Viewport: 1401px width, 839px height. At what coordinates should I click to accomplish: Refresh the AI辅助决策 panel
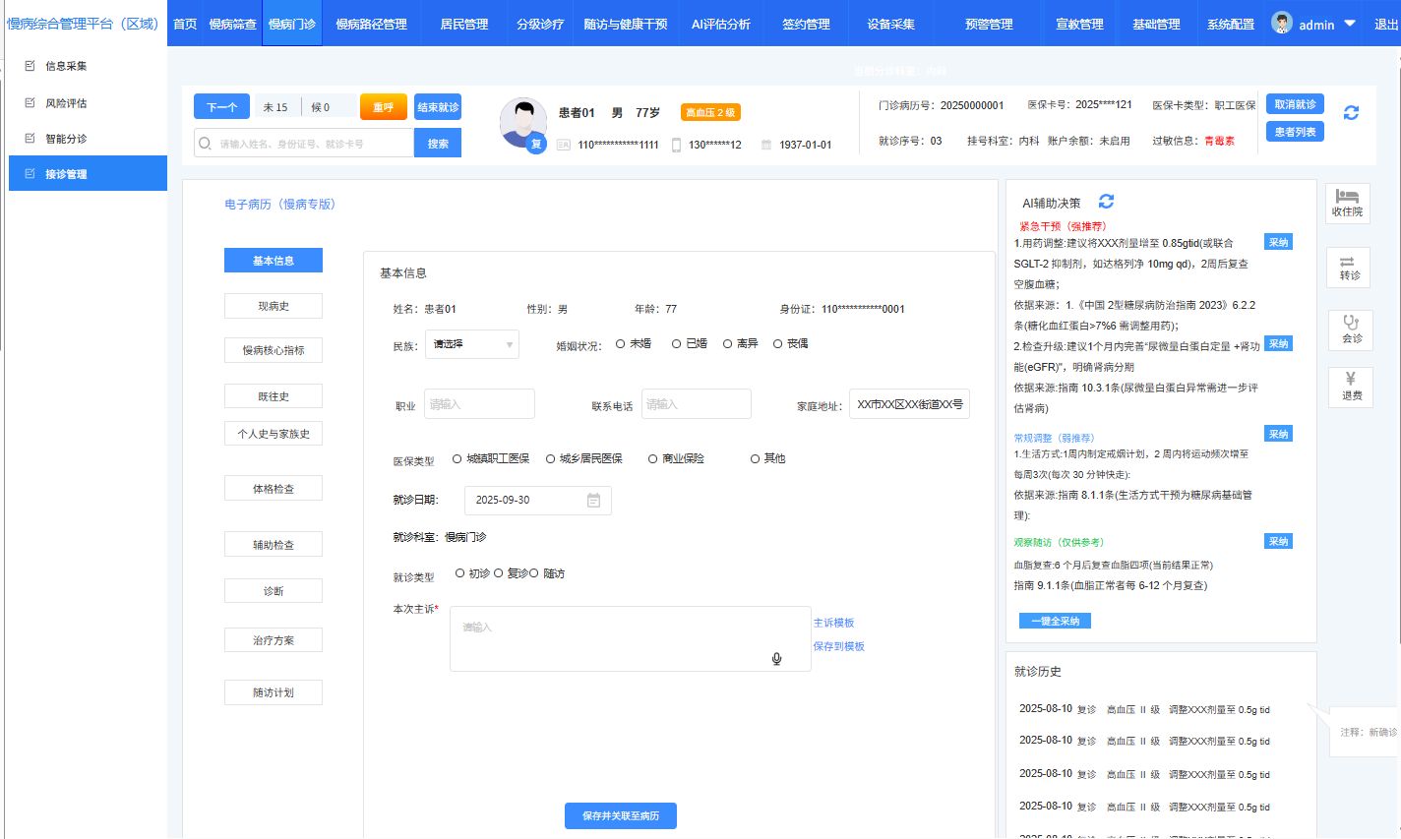pyautogui.click(x=1106, y=202)
